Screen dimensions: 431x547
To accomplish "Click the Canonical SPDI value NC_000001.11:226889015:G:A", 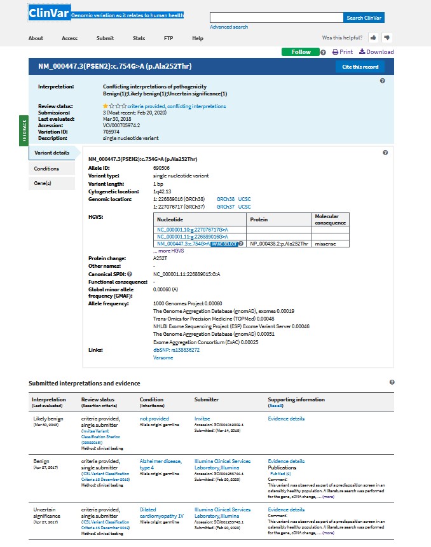I will tap(186, 274).
